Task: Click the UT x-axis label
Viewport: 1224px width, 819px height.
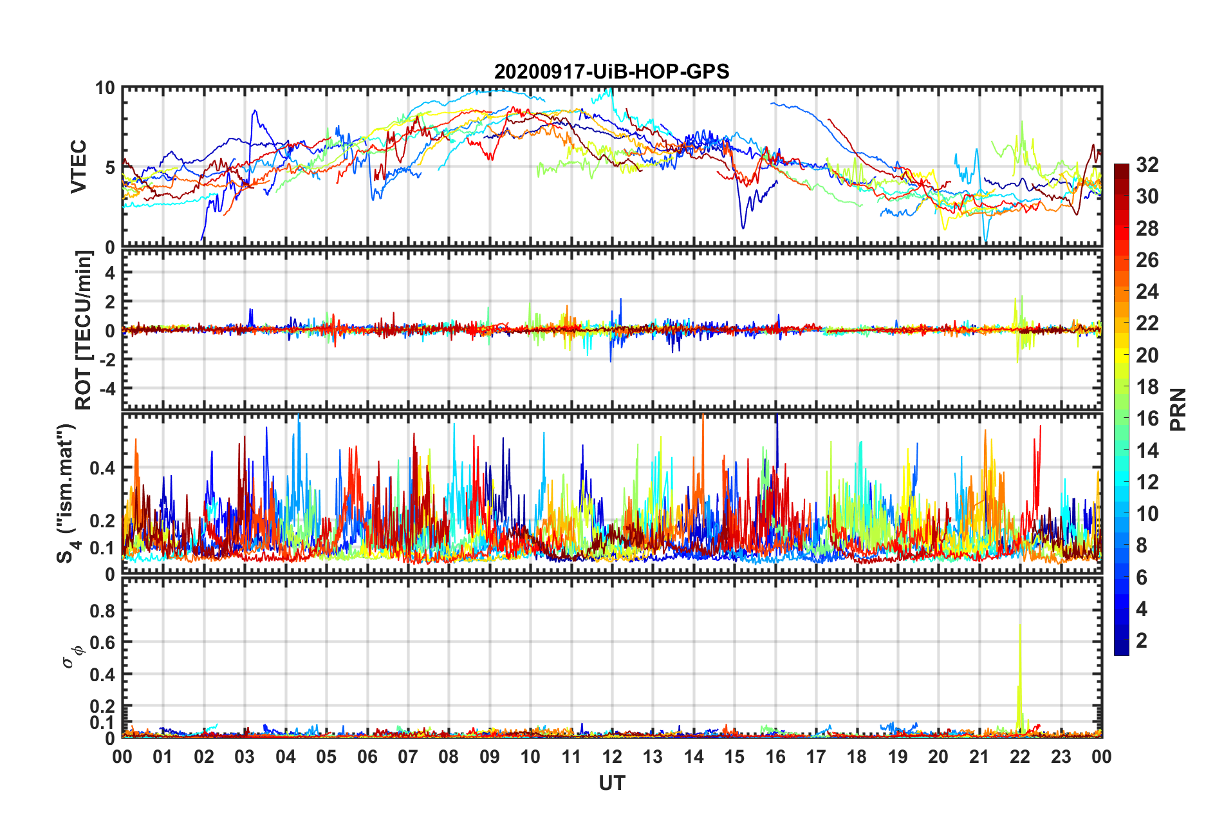Action: (611, 784)
